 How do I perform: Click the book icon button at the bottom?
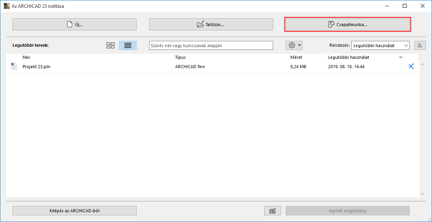click(272, 211)
